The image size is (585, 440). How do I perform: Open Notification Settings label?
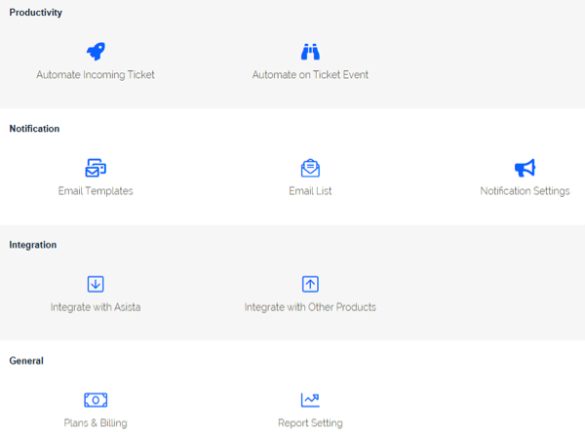coord(525,191)
